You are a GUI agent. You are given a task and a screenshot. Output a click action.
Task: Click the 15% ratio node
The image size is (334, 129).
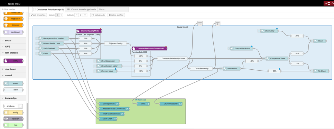point(297,63)
